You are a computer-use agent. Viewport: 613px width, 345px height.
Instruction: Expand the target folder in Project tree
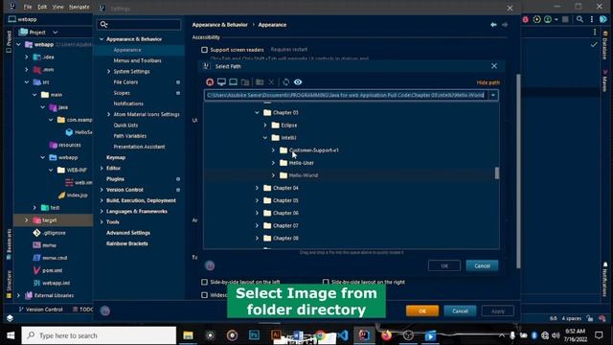pyautogui.click(x=27, y=220)
